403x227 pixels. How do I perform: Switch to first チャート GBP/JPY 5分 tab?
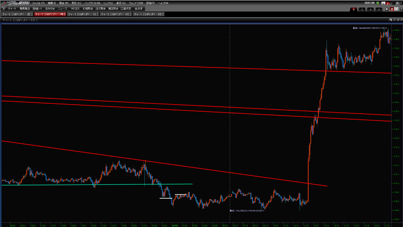(116, 14)
